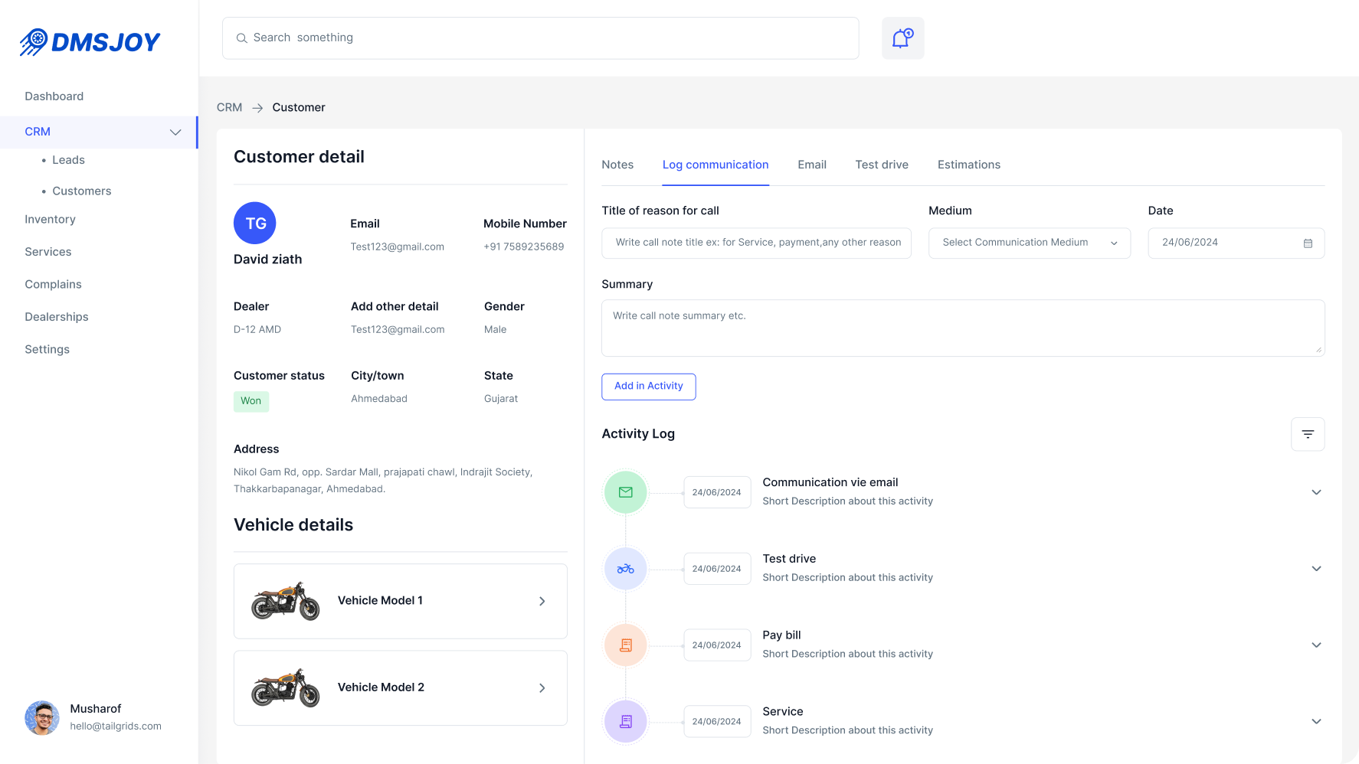Click the breadcrumb arrow icon

coord(257,108)
